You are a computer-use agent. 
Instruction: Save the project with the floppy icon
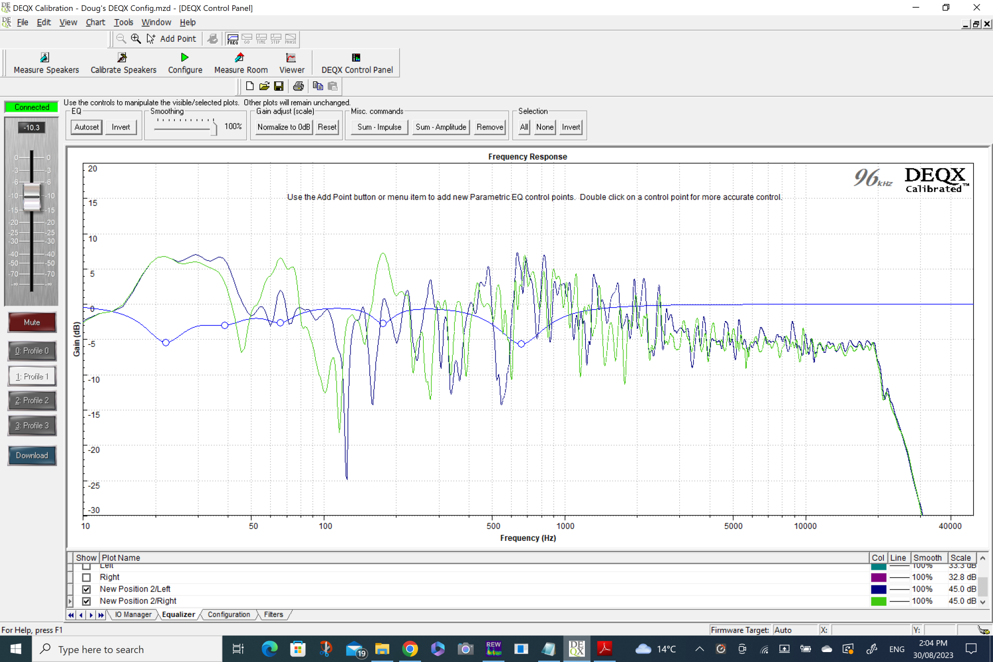[279, 86]
